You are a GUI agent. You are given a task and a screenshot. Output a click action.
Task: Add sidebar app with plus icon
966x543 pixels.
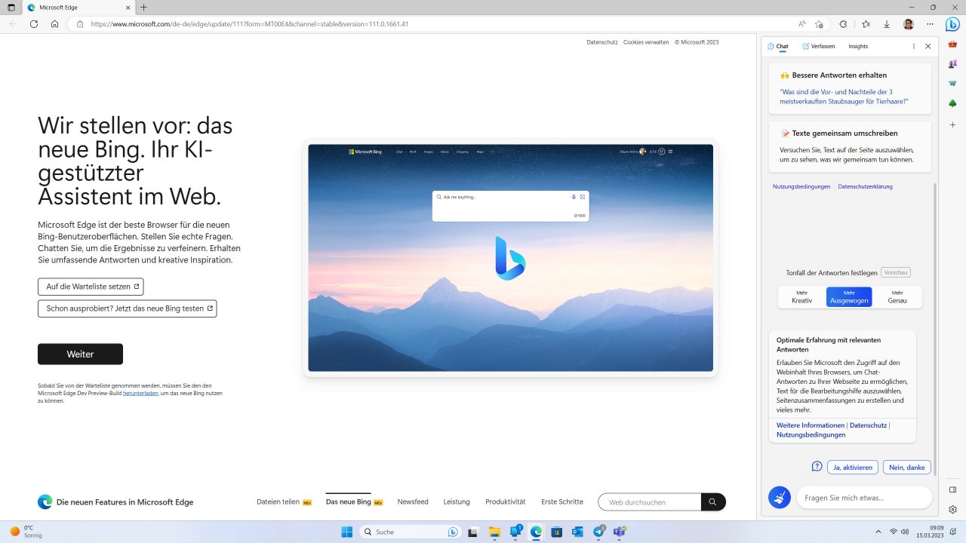point(952,124)
